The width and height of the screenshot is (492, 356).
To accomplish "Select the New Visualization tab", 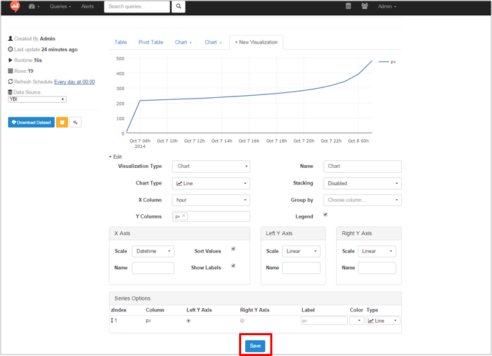I will pos(256,42).
